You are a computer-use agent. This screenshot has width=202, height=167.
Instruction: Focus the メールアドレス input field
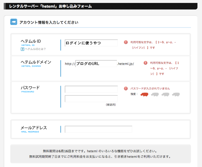click(x=98, y=129)
